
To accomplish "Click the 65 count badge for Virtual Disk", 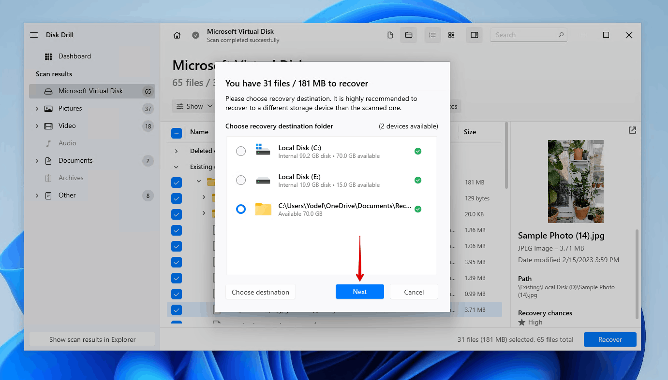I will 148,91.
